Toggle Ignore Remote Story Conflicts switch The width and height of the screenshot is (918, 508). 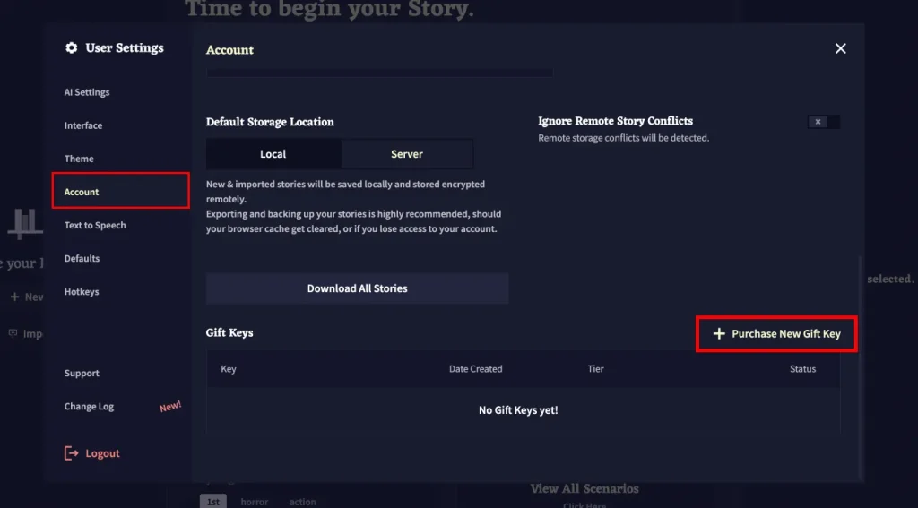823,122
